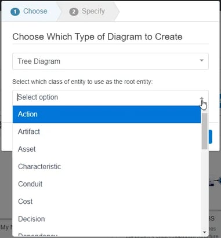Select Cost in the options list
This screenshot has width=221, height=238.
pos(107,202)
